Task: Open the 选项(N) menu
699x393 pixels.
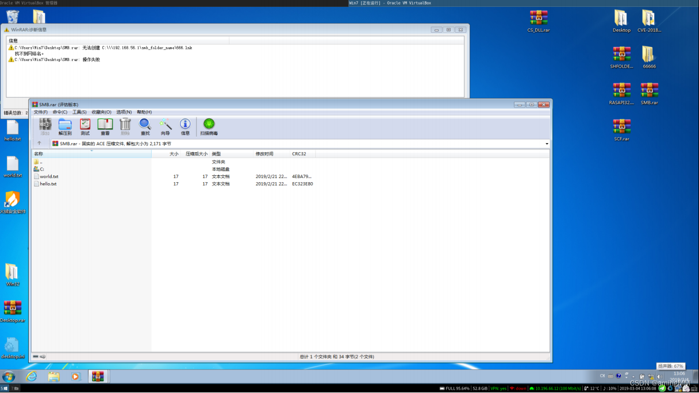Action: click(x=124, y=112)
